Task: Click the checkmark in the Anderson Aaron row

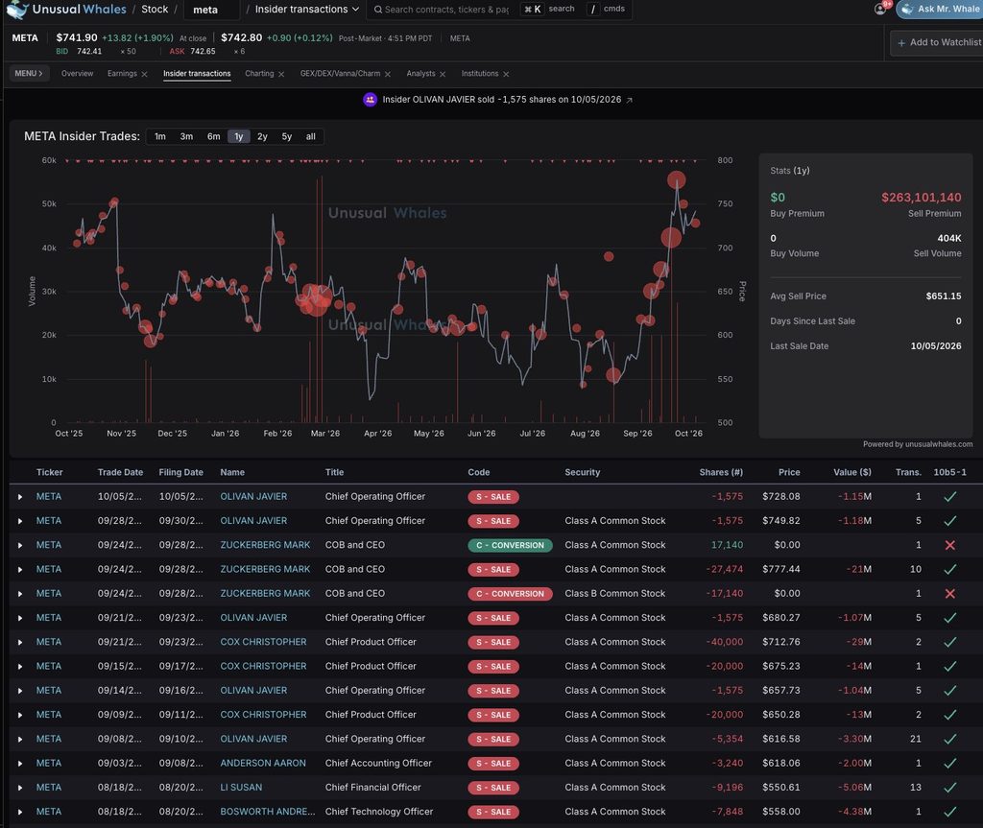Action: 949,764
